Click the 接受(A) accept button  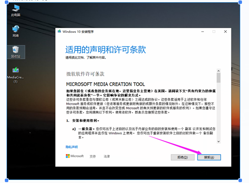pyautogui.click(x=209, y=157)
